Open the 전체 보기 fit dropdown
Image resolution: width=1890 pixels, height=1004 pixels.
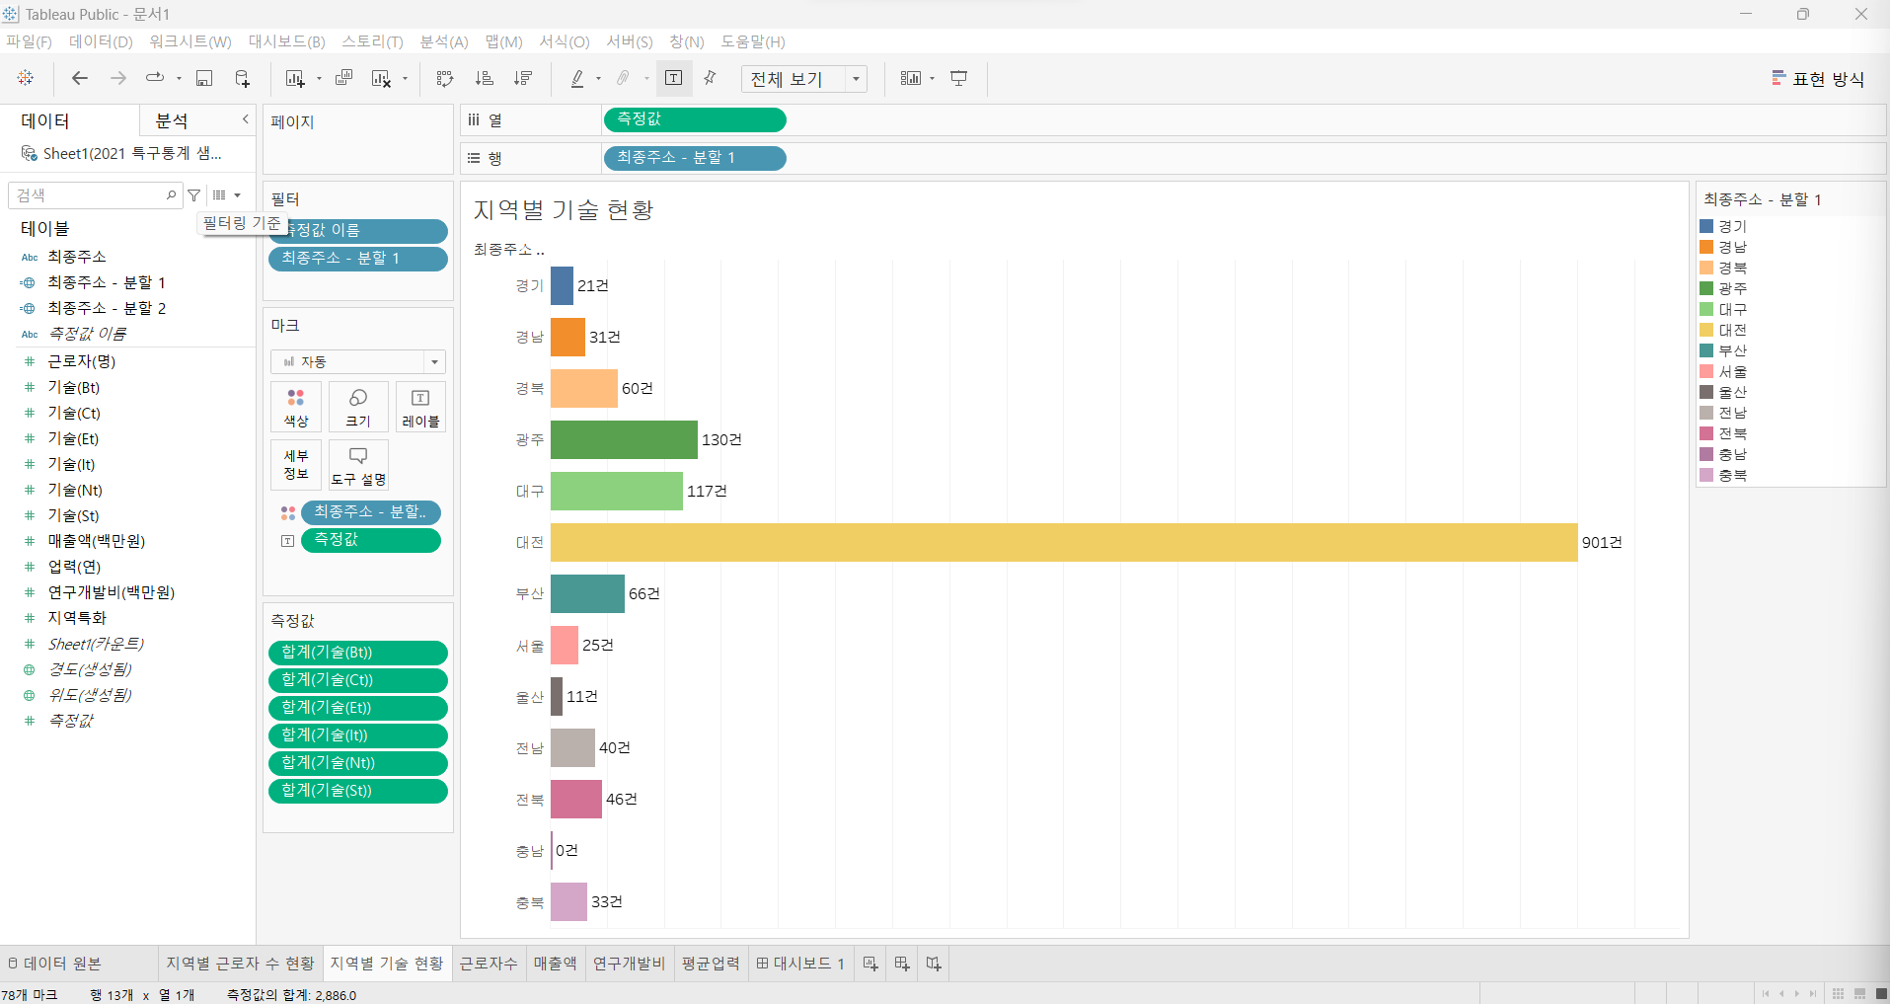803,79
